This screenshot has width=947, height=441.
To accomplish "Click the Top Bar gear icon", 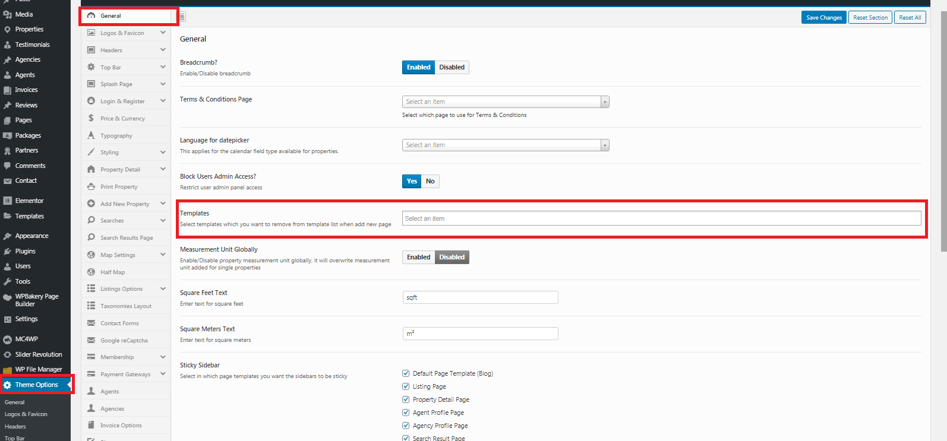I will [91, 67].
